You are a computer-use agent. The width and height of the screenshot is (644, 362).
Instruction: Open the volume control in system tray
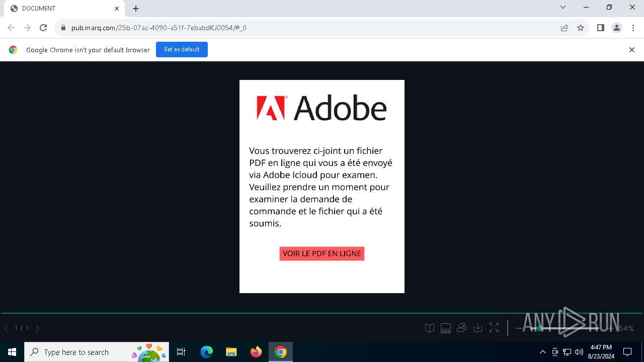pyautogui.click(x=579, y=352)
